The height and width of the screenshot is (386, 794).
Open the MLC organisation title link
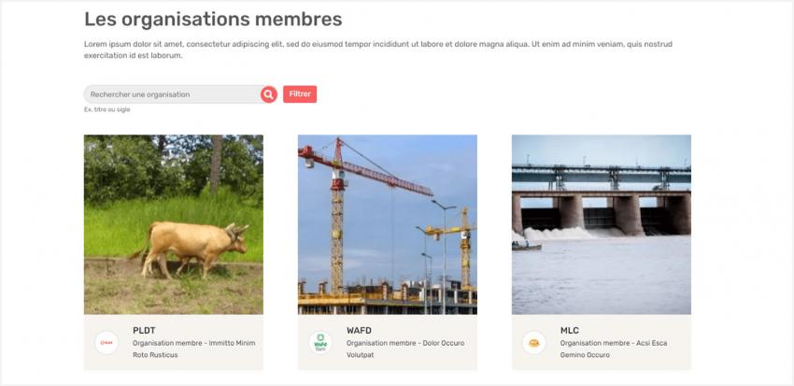click(x=570, y=330)
